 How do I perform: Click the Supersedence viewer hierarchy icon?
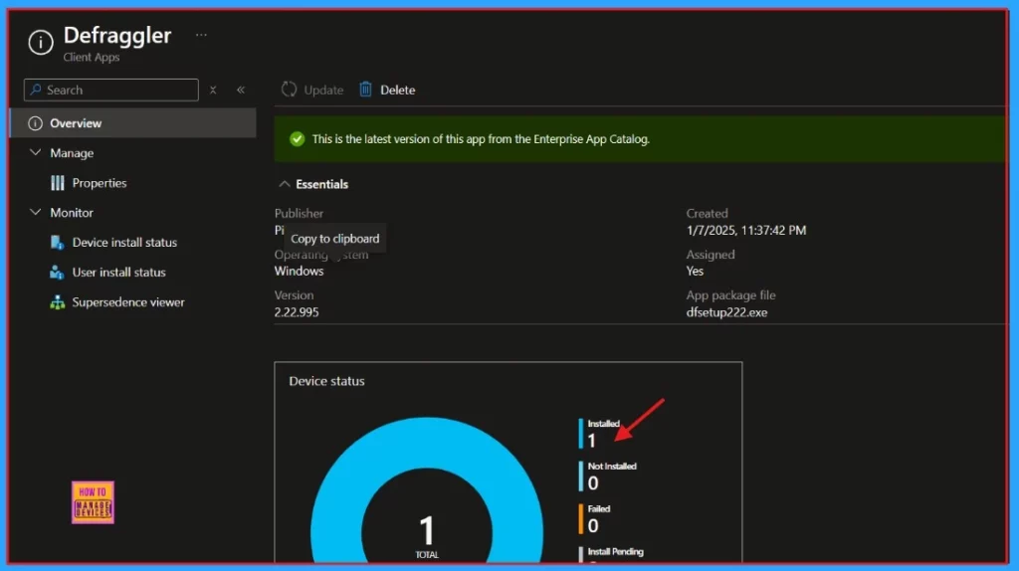coord(57,302)
